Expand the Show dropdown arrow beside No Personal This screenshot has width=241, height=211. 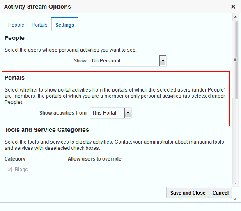click(x=163, y=61)
